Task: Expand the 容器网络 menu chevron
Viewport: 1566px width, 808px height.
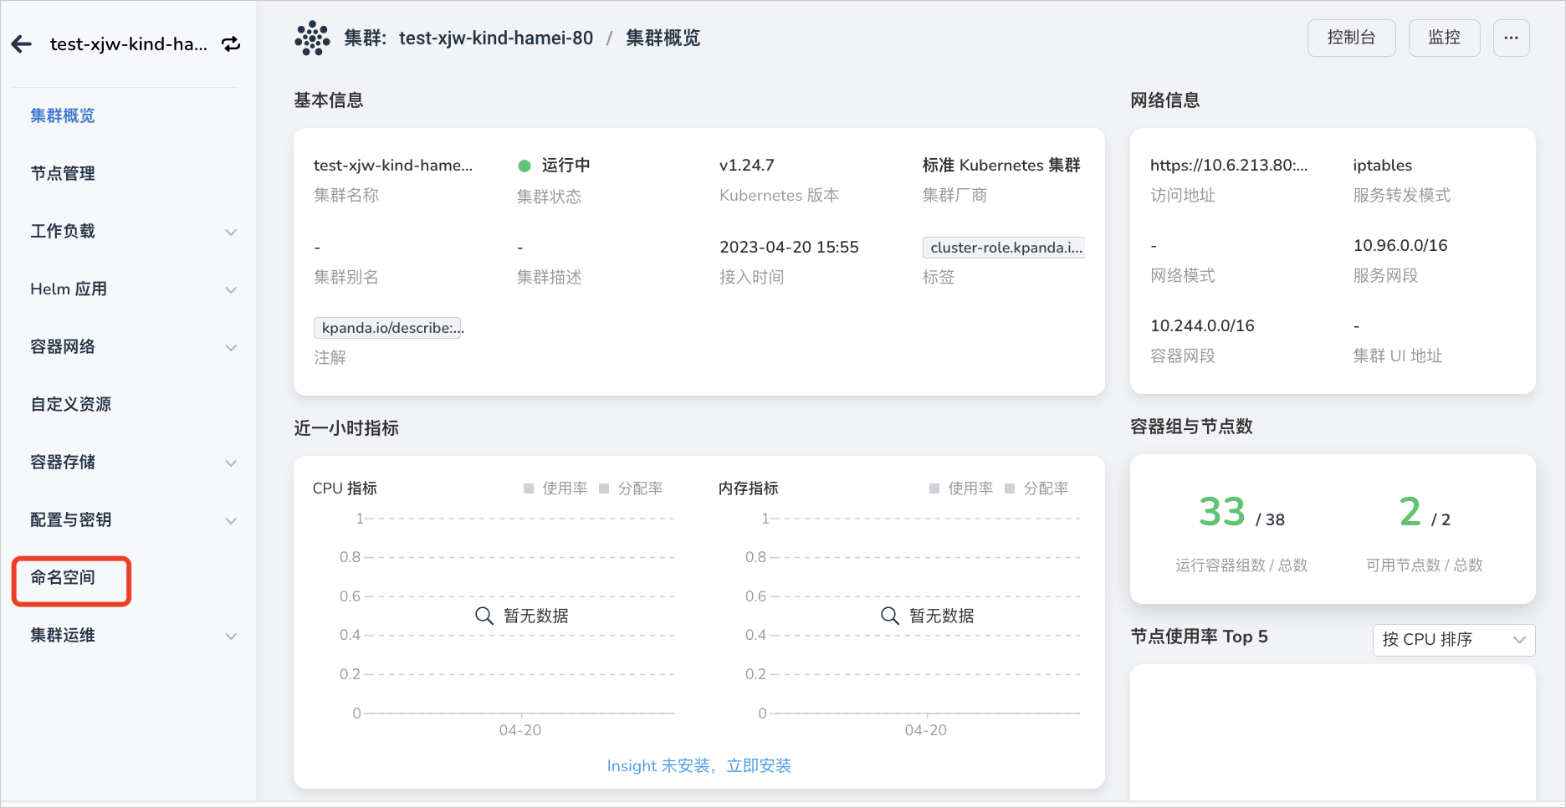Action: coord(231,347)
